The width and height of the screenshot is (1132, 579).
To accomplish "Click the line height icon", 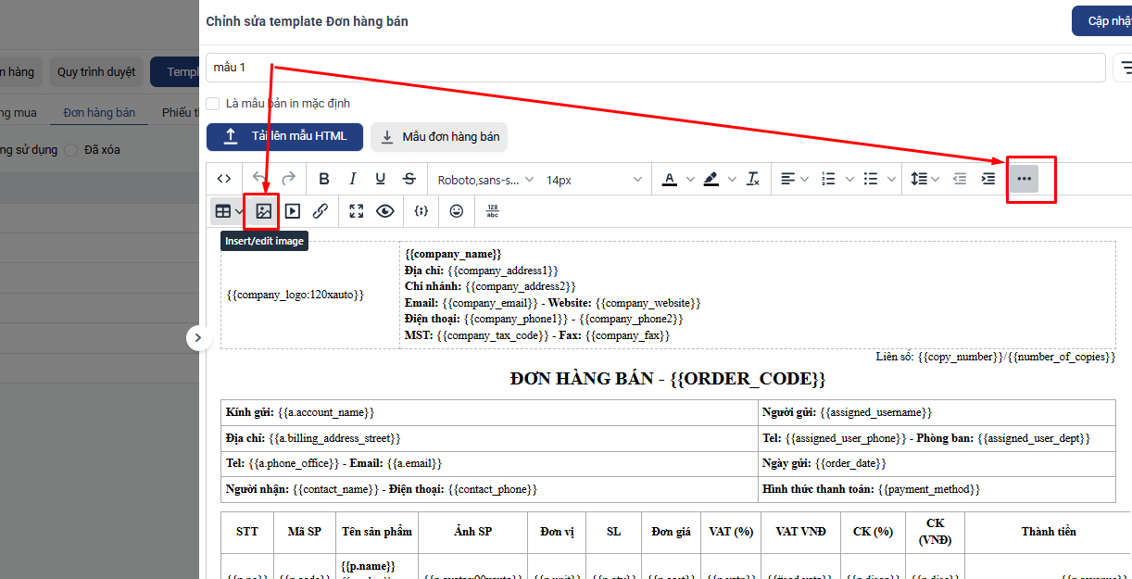I will point(918,179).
